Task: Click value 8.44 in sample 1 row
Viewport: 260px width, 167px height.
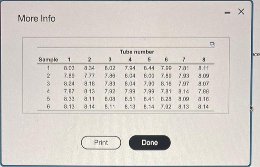Action: coord(149,68)
